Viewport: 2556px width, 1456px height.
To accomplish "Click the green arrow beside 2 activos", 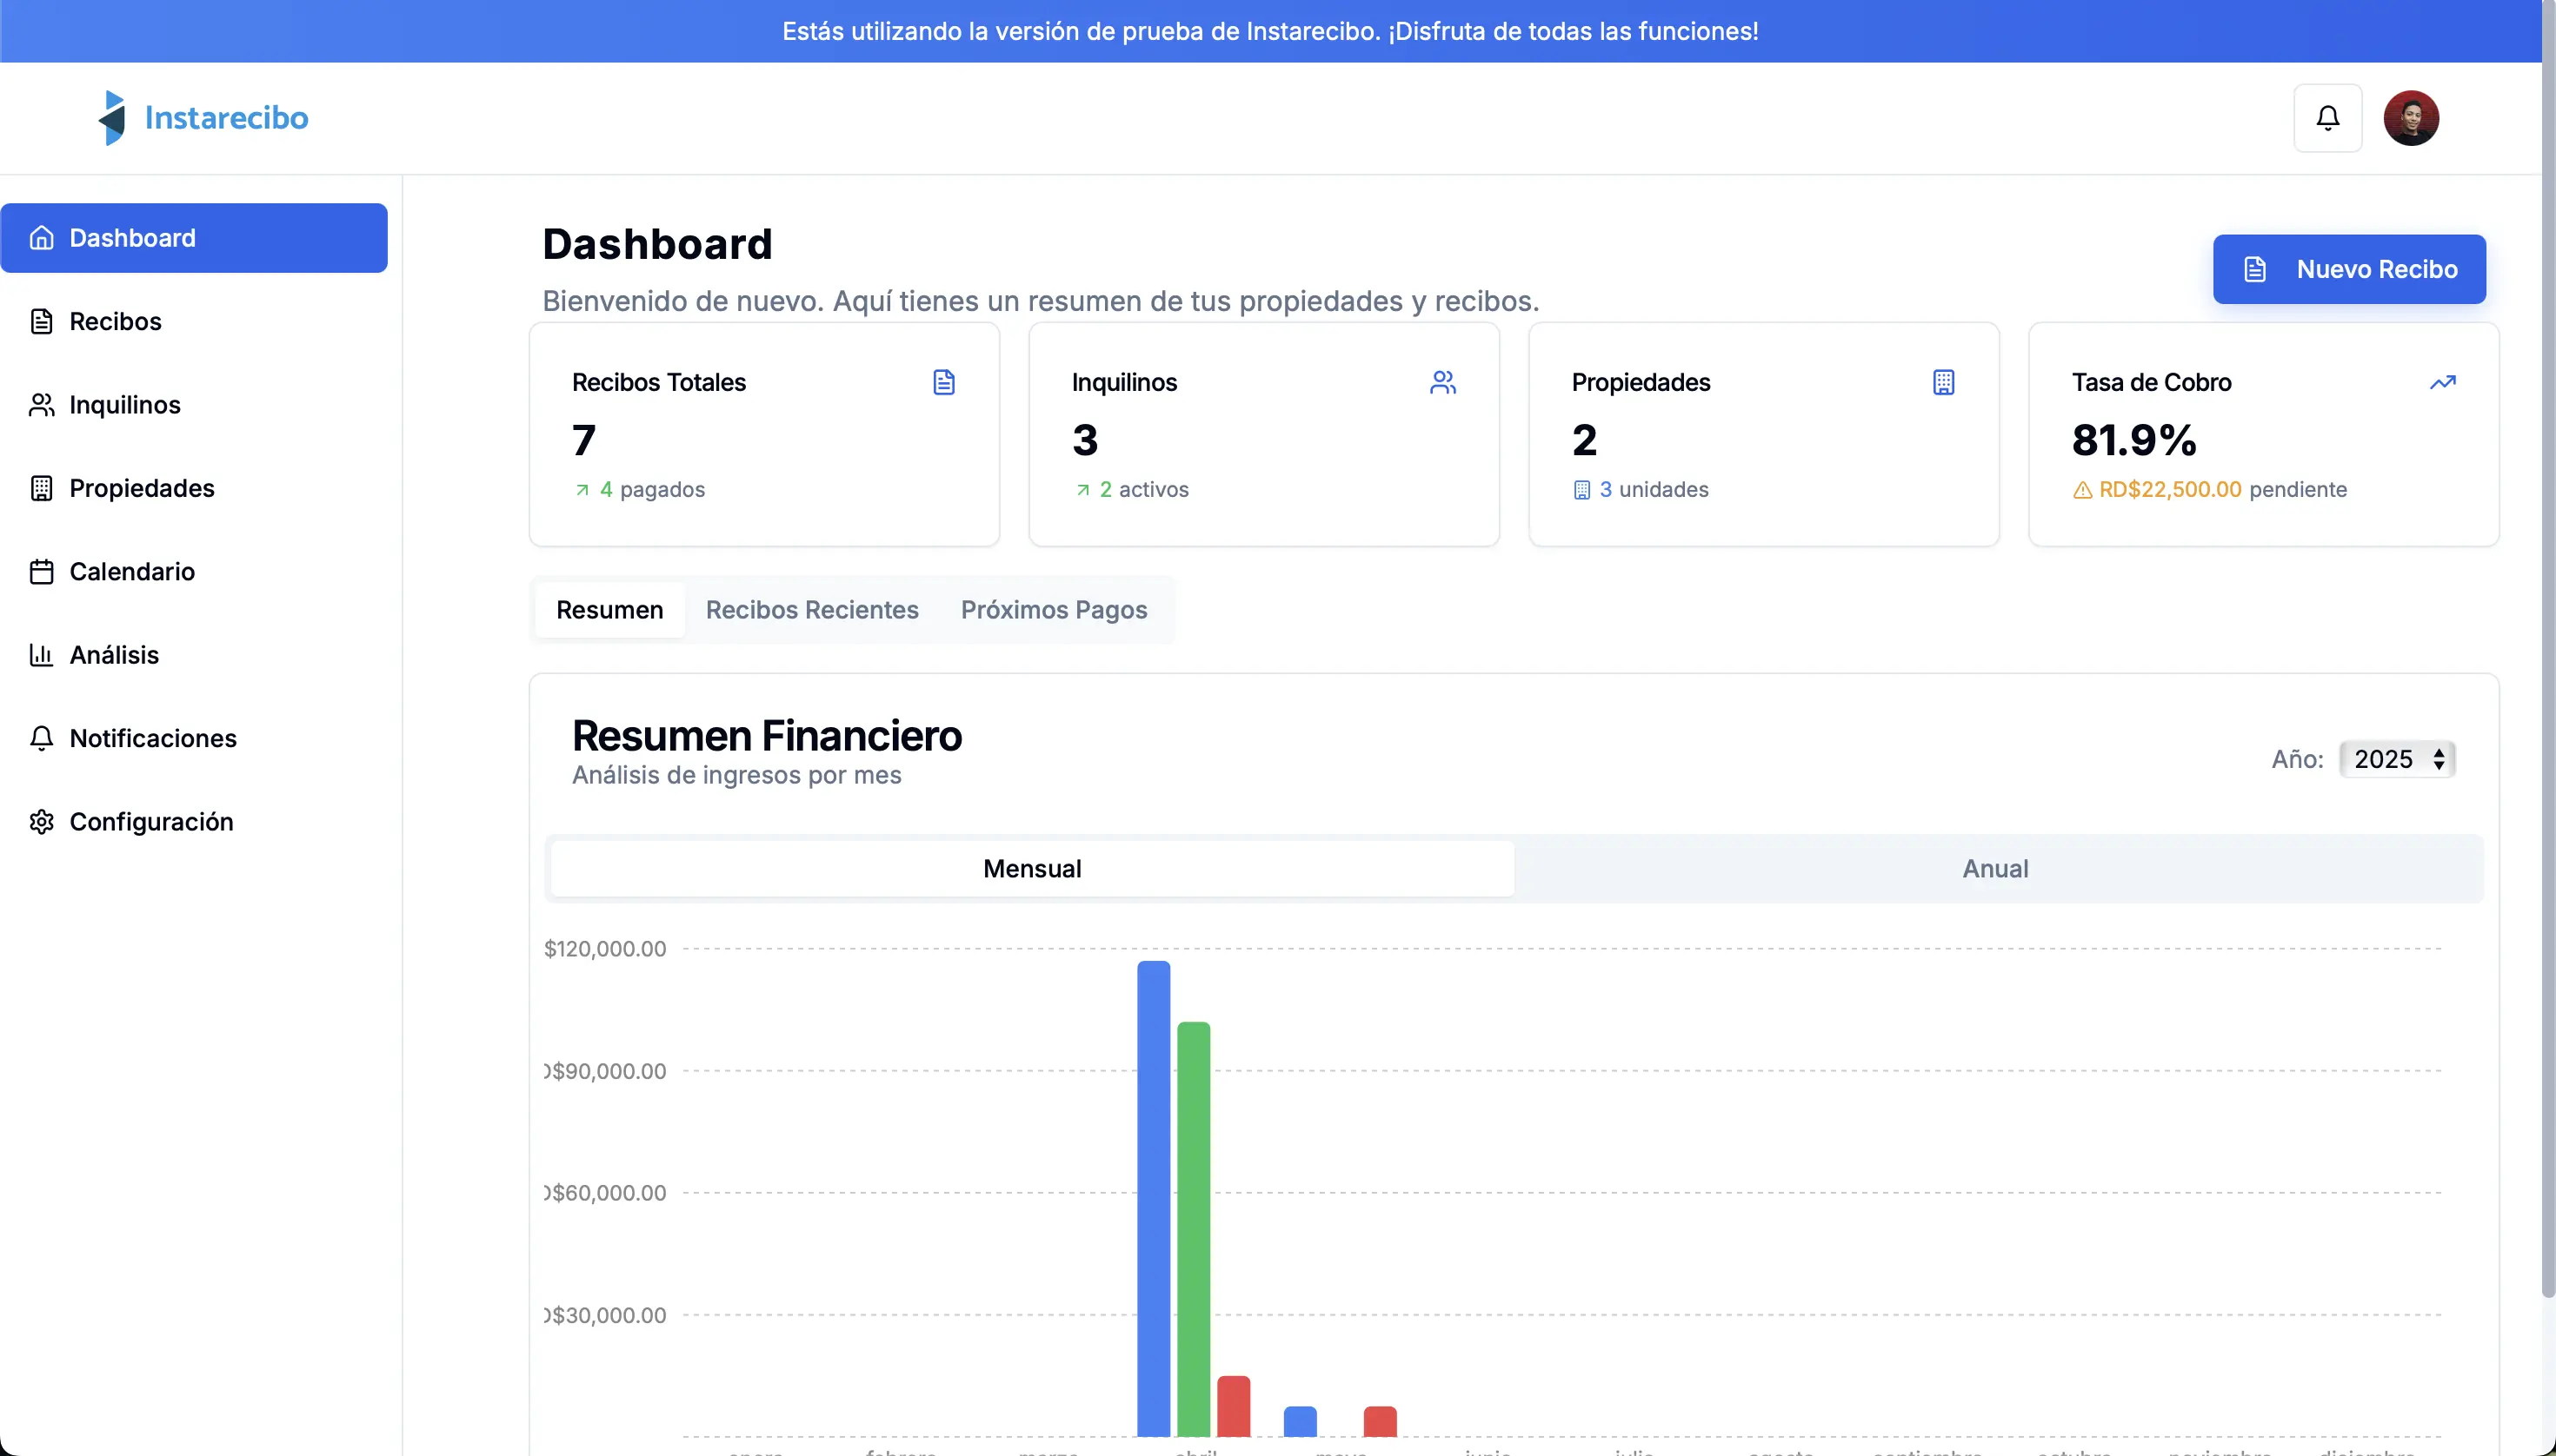I will click(x=1082, y=490).
